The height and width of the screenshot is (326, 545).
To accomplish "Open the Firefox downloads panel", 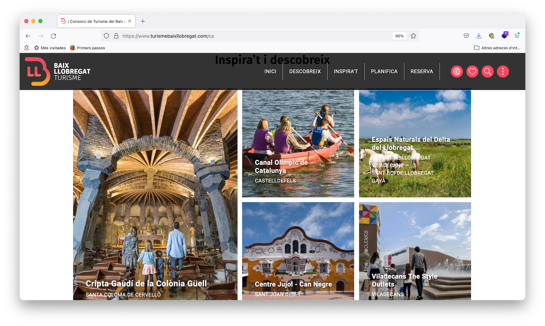I will [479, 36].
